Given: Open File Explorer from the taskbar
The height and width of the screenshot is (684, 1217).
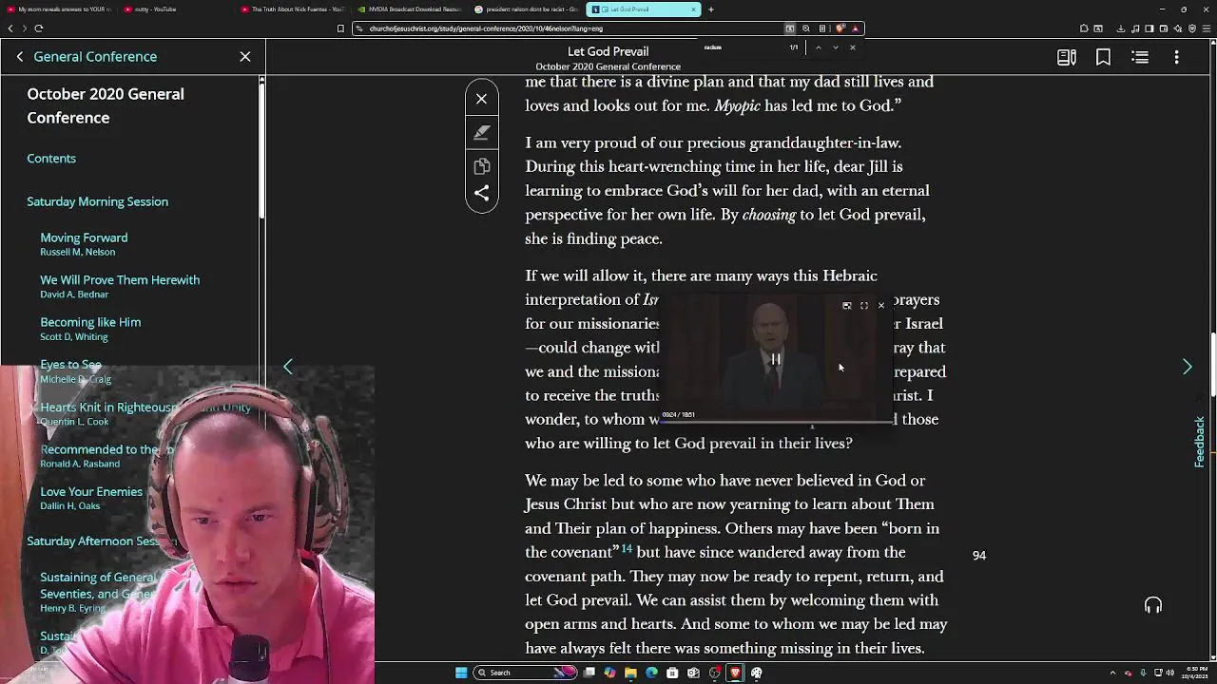Looking at the screenshot, I should click(630, 673).
